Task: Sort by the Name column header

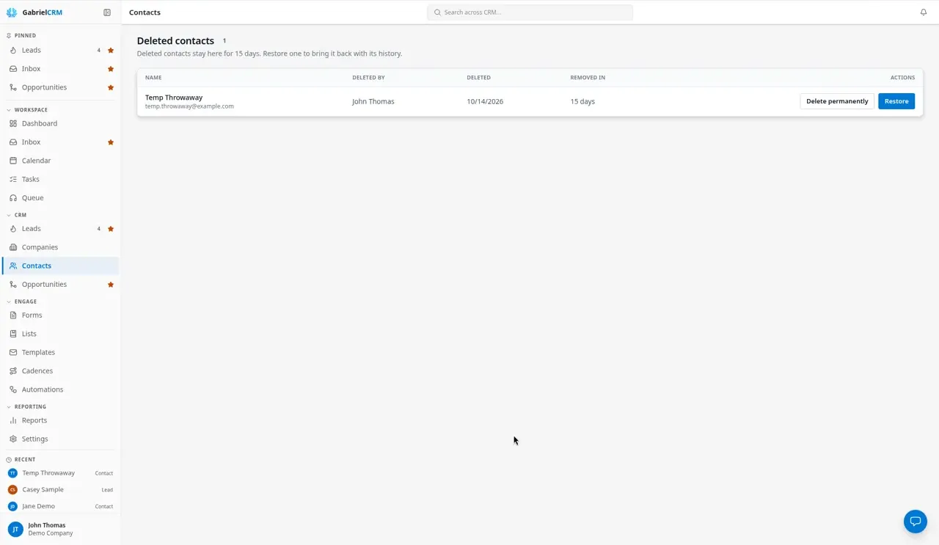Action: pyautogui.click(x=153, y=78)
